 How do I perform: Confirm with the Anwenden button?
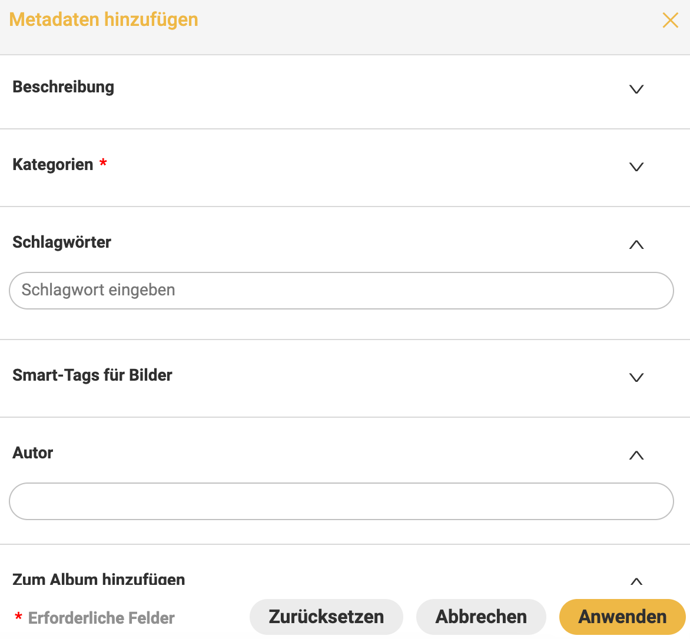click(x=622, y=617)
